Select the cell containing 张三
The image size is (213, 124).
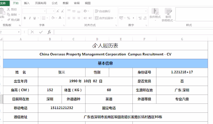click(x=62, y=72)
